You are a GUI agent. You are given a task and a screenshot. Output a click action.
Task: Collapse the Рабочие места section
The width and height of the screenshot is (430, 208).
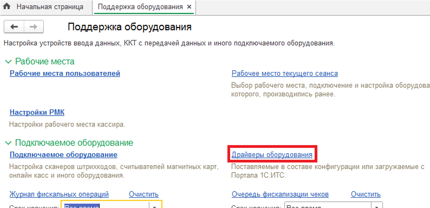(8, 62)
